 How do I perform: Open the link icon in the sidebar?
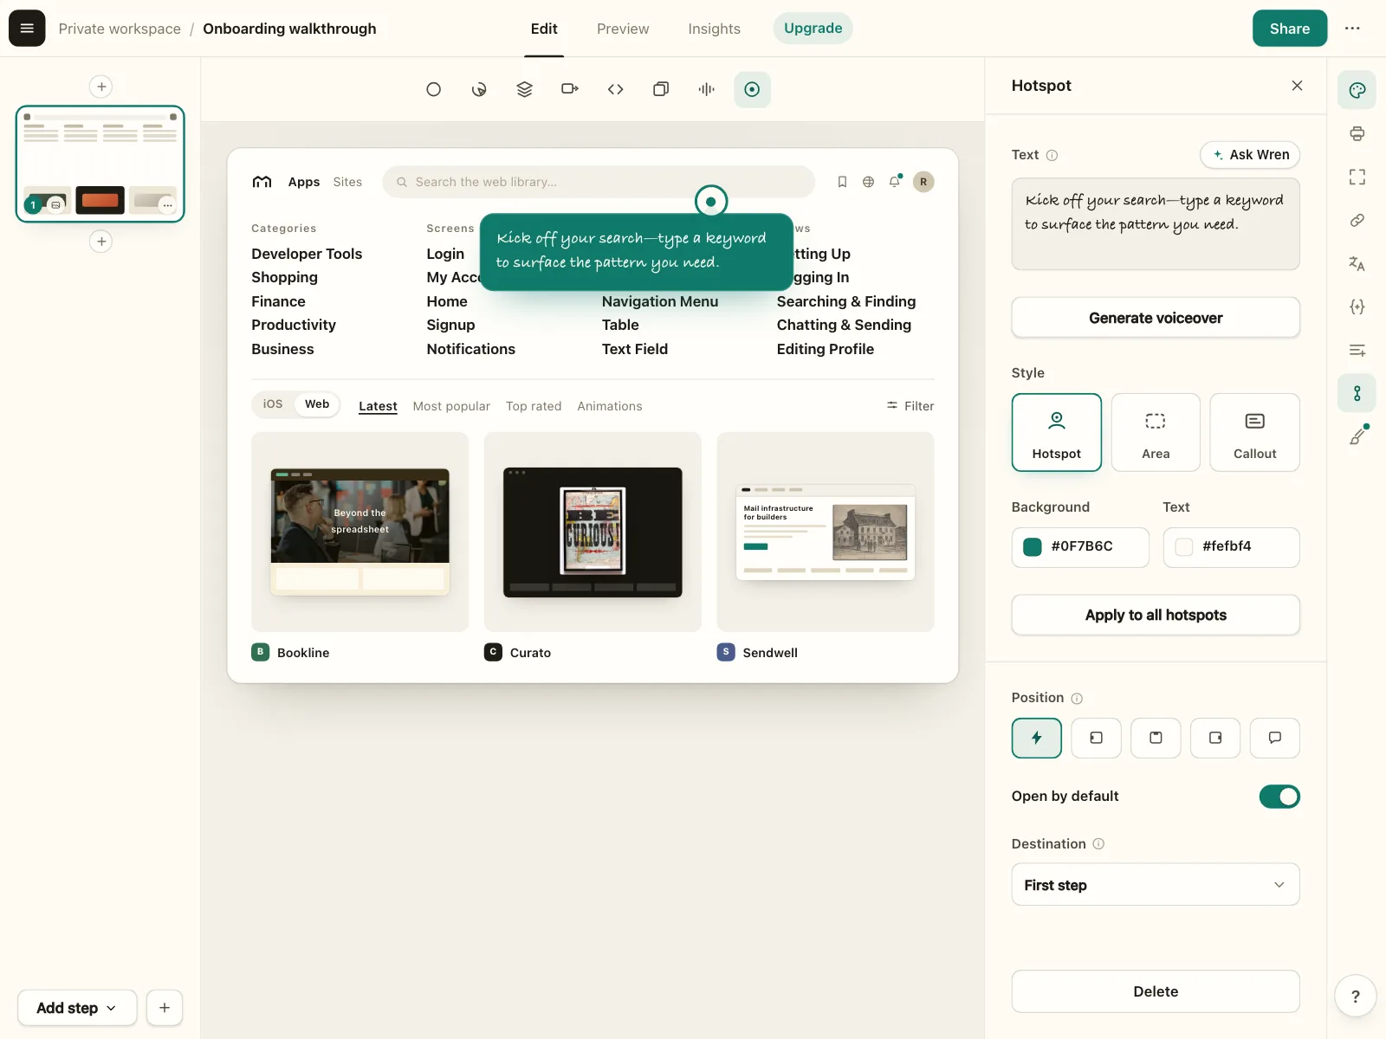[x=1357, y=220]
